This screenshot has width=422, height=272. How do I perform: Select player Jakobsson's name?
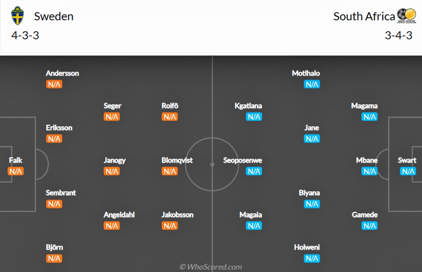[178, 215]
